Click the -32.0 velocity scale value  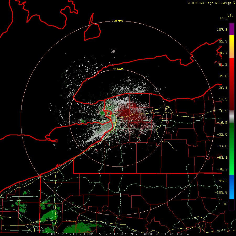pyautogui.click(x=222, y=135)
